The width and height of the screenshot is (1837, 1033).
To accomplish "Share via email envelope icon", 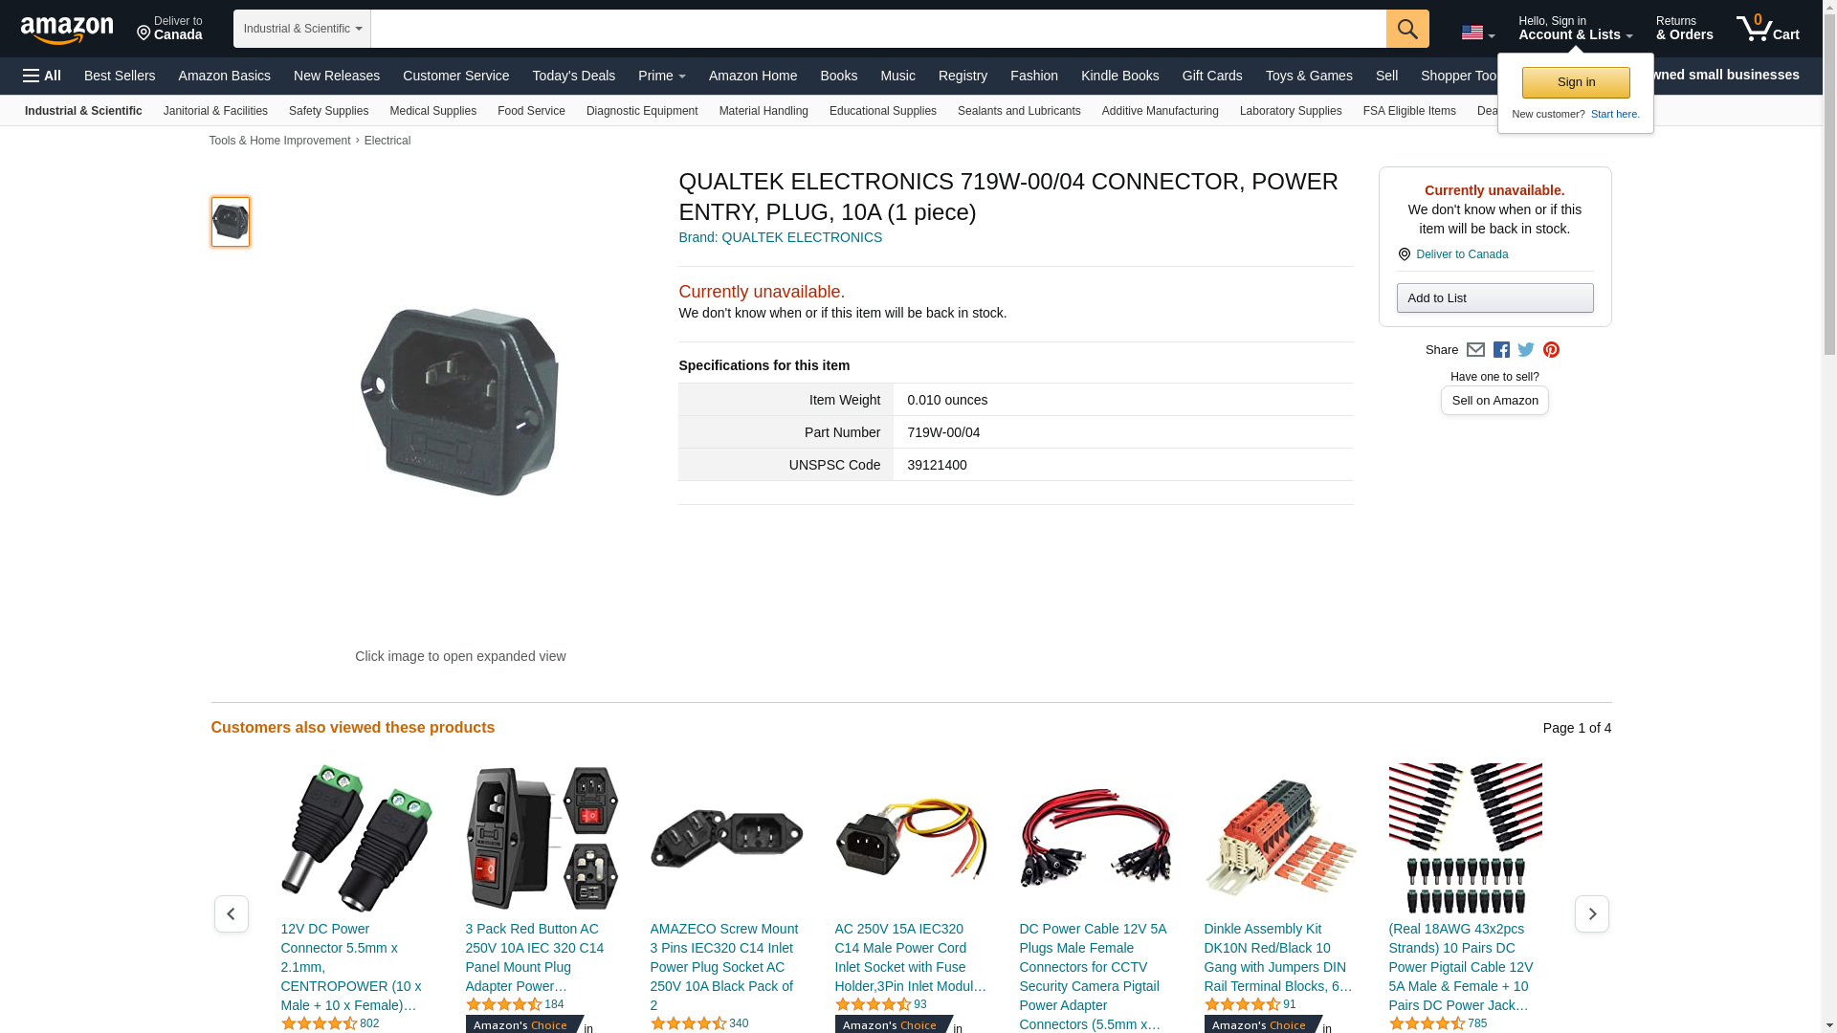I will tap(1475, 350).
